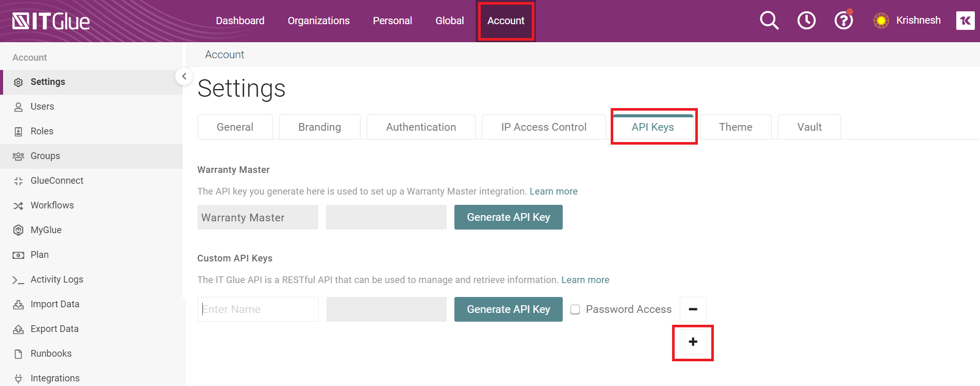Click the Enter Name input field

pyautogui.click(x=258, y=309)
